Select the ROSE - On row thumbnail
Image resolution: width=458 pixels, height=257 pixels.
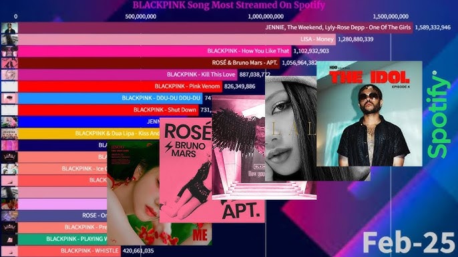(9, 216)
